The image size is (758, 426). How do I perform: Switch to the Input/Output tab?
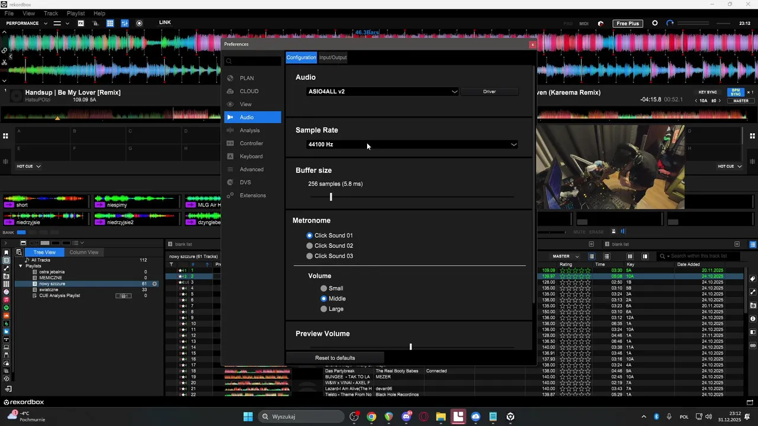tap(333, 57)
